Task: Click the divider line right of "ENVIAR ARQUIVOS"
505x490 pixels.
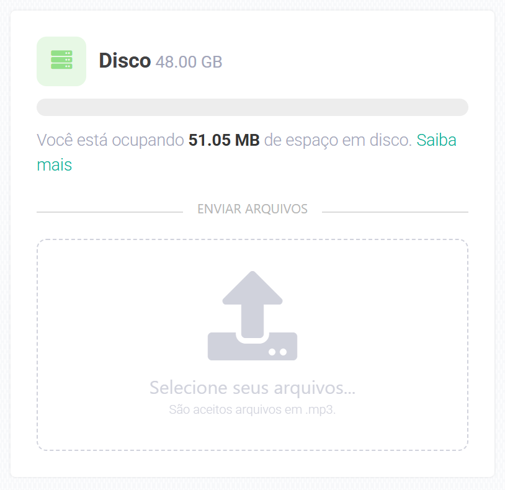Action: point(395,212)
